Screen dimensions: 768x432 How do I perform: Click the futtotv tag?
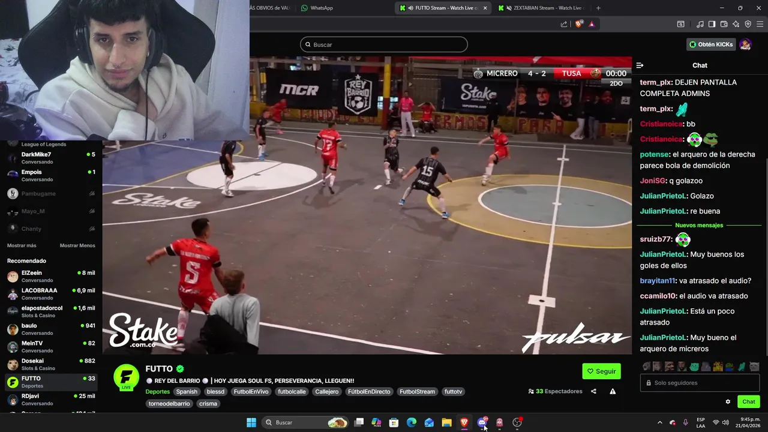tap(453, 392)
